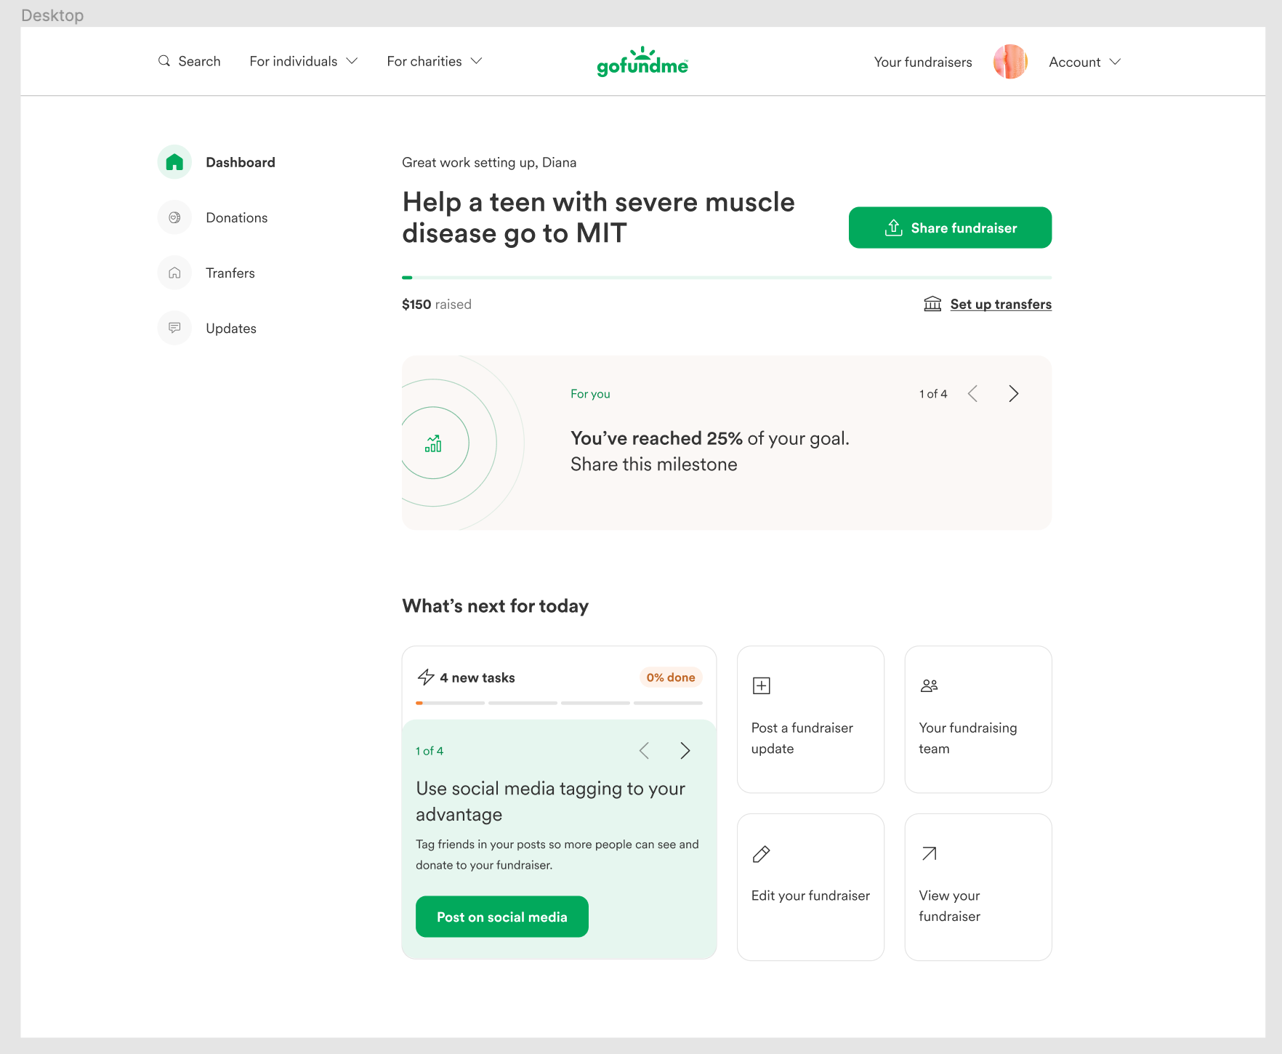Click the Dashboard home icon
Viewport: 1282px width, 1054px height.
(174, 162)
